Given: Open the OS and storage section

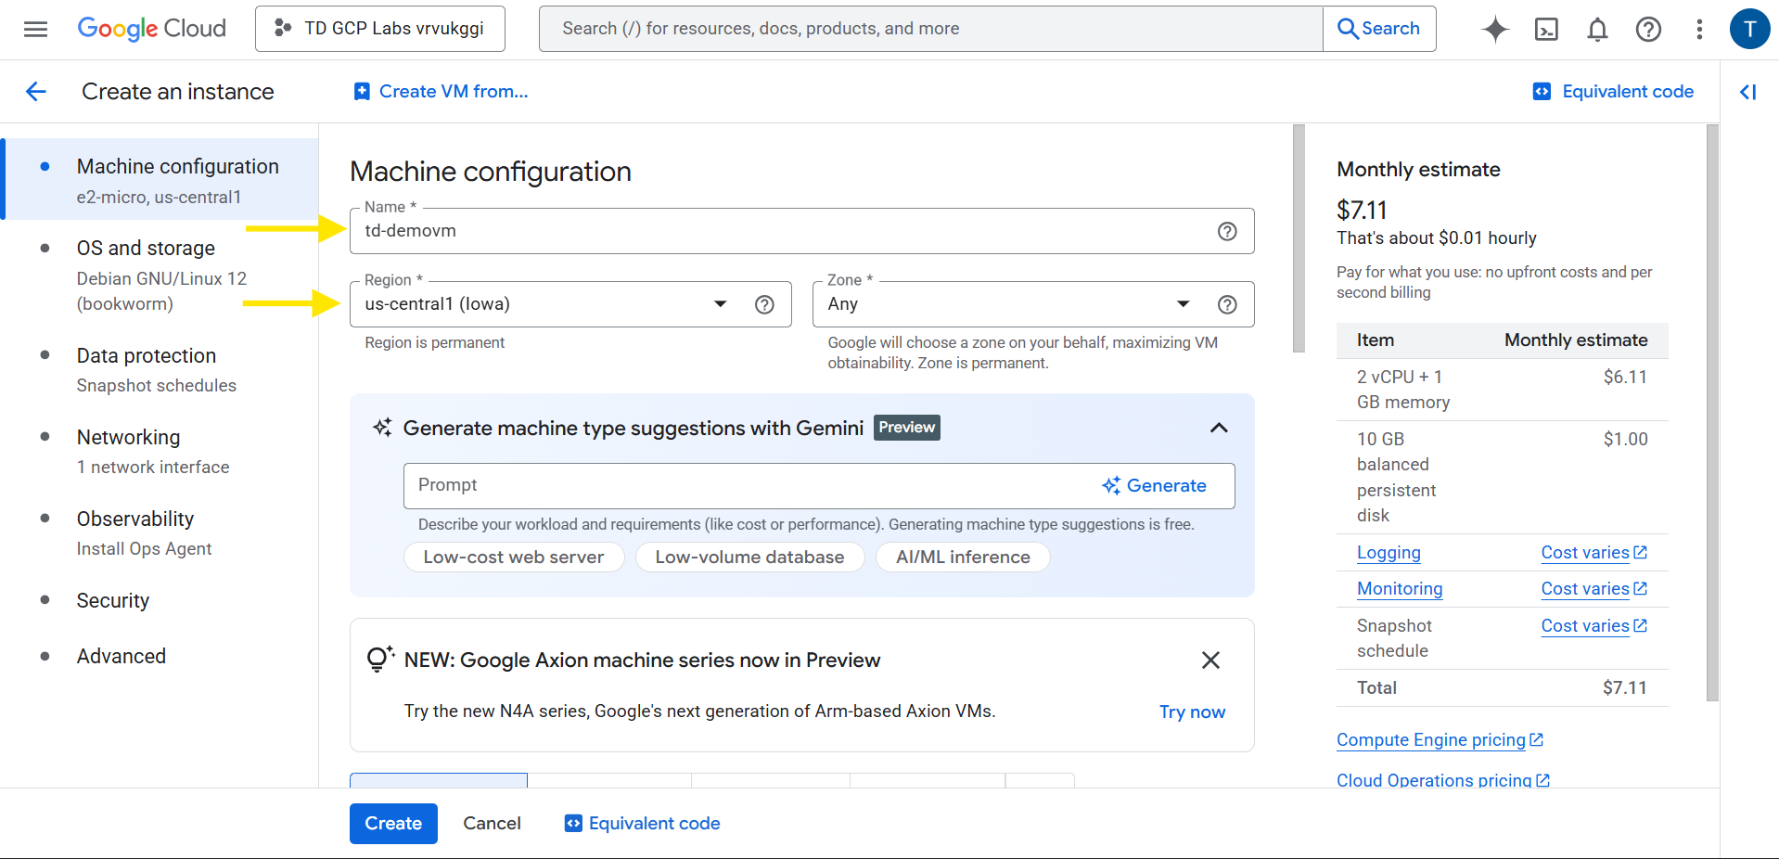Looking at the screenshot, I should [x=146, y=248].
